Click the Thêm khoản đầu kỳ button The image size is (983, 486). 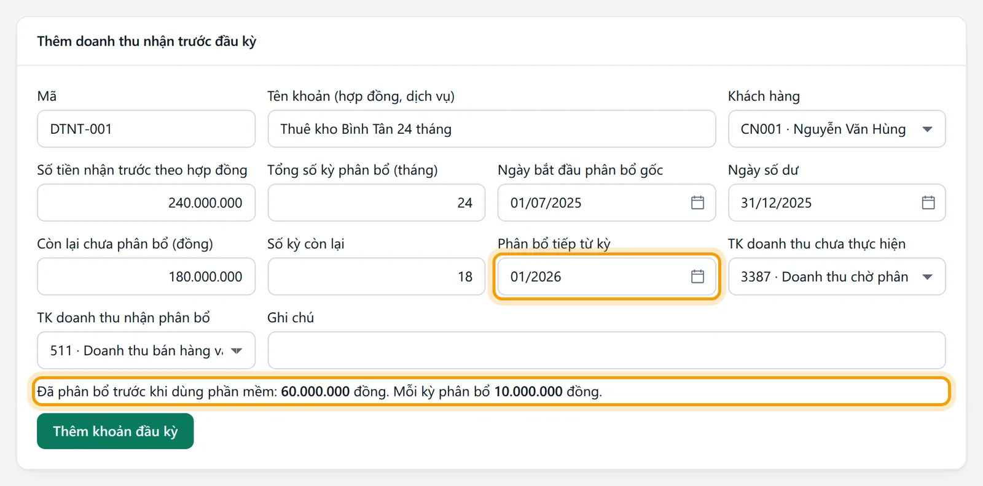pyautogui.click(x=116, y=431)
